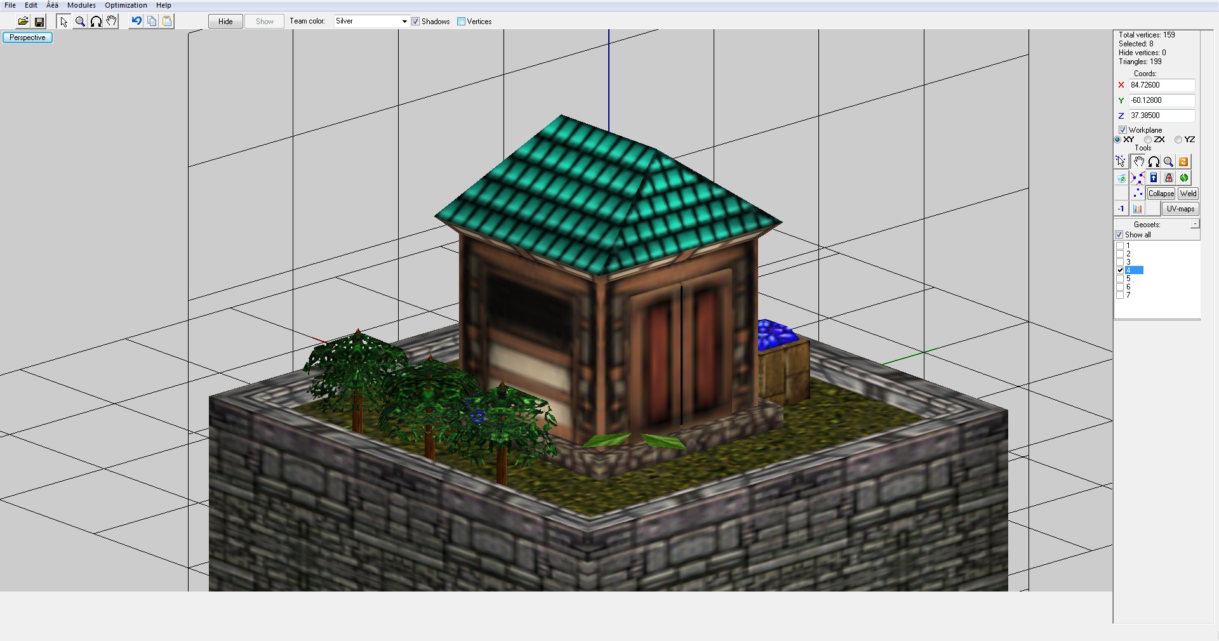Pick the magnifier scale tool in Tools panel
1219x641 pixels.
coord(1168,162)
